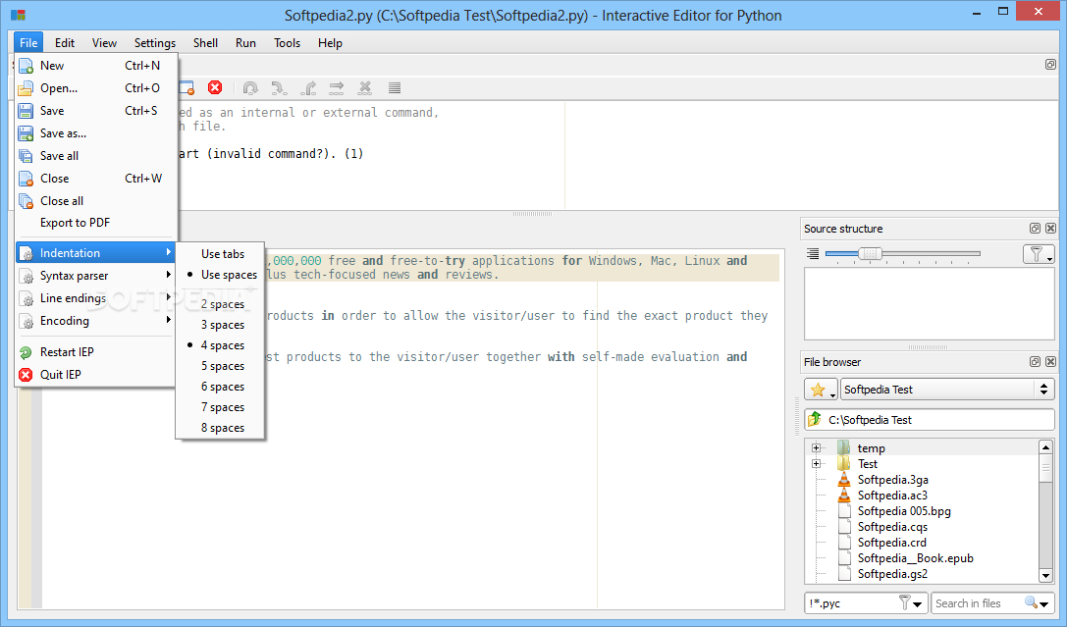Open the Edit menu
Screen dimensions: 1067x627
click(x=65, y=43)
